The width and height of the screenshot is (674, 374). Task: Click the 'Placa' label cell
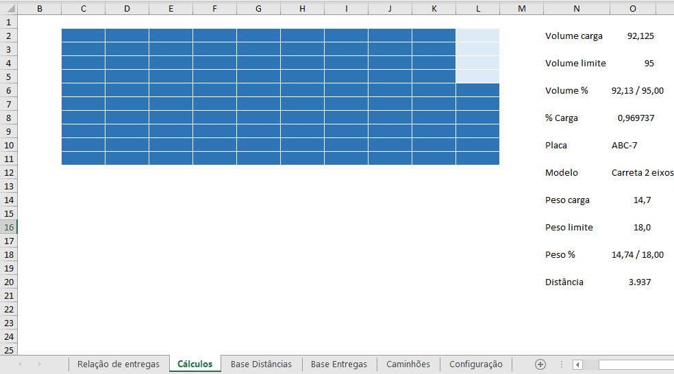click(556, 146)
